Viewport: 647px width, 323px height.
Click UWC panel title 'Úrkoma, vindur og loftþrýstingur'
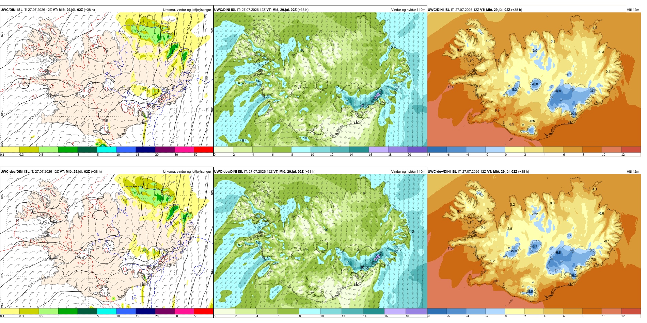(187, 10)
